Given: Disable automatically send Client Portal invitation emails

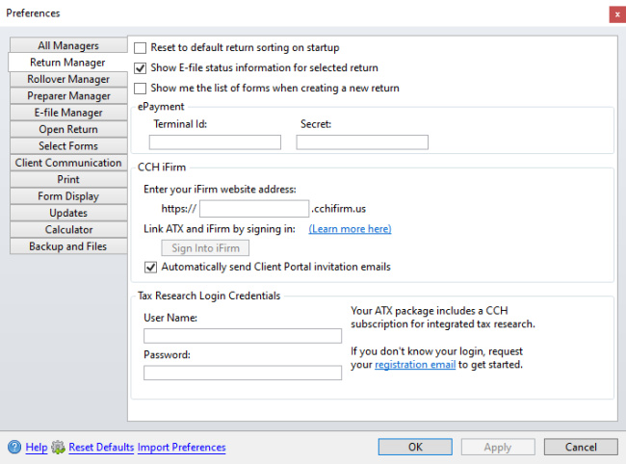Looking at the screenshot, I should 150,267.
